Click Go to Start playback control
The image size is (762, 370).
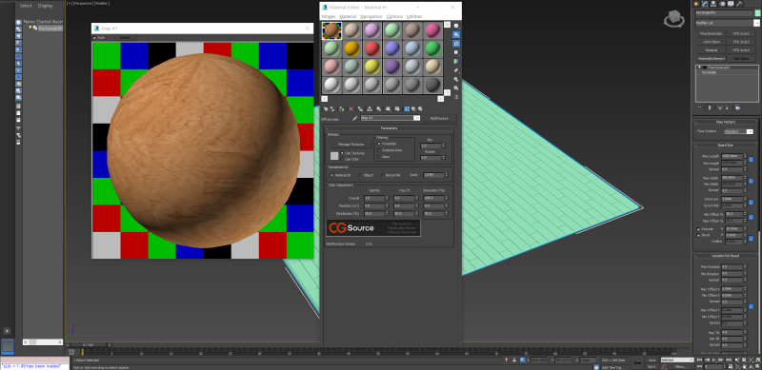(700, 360)
